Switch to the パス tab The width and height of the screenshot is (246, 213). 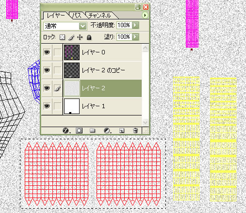[x=77, y=16]
